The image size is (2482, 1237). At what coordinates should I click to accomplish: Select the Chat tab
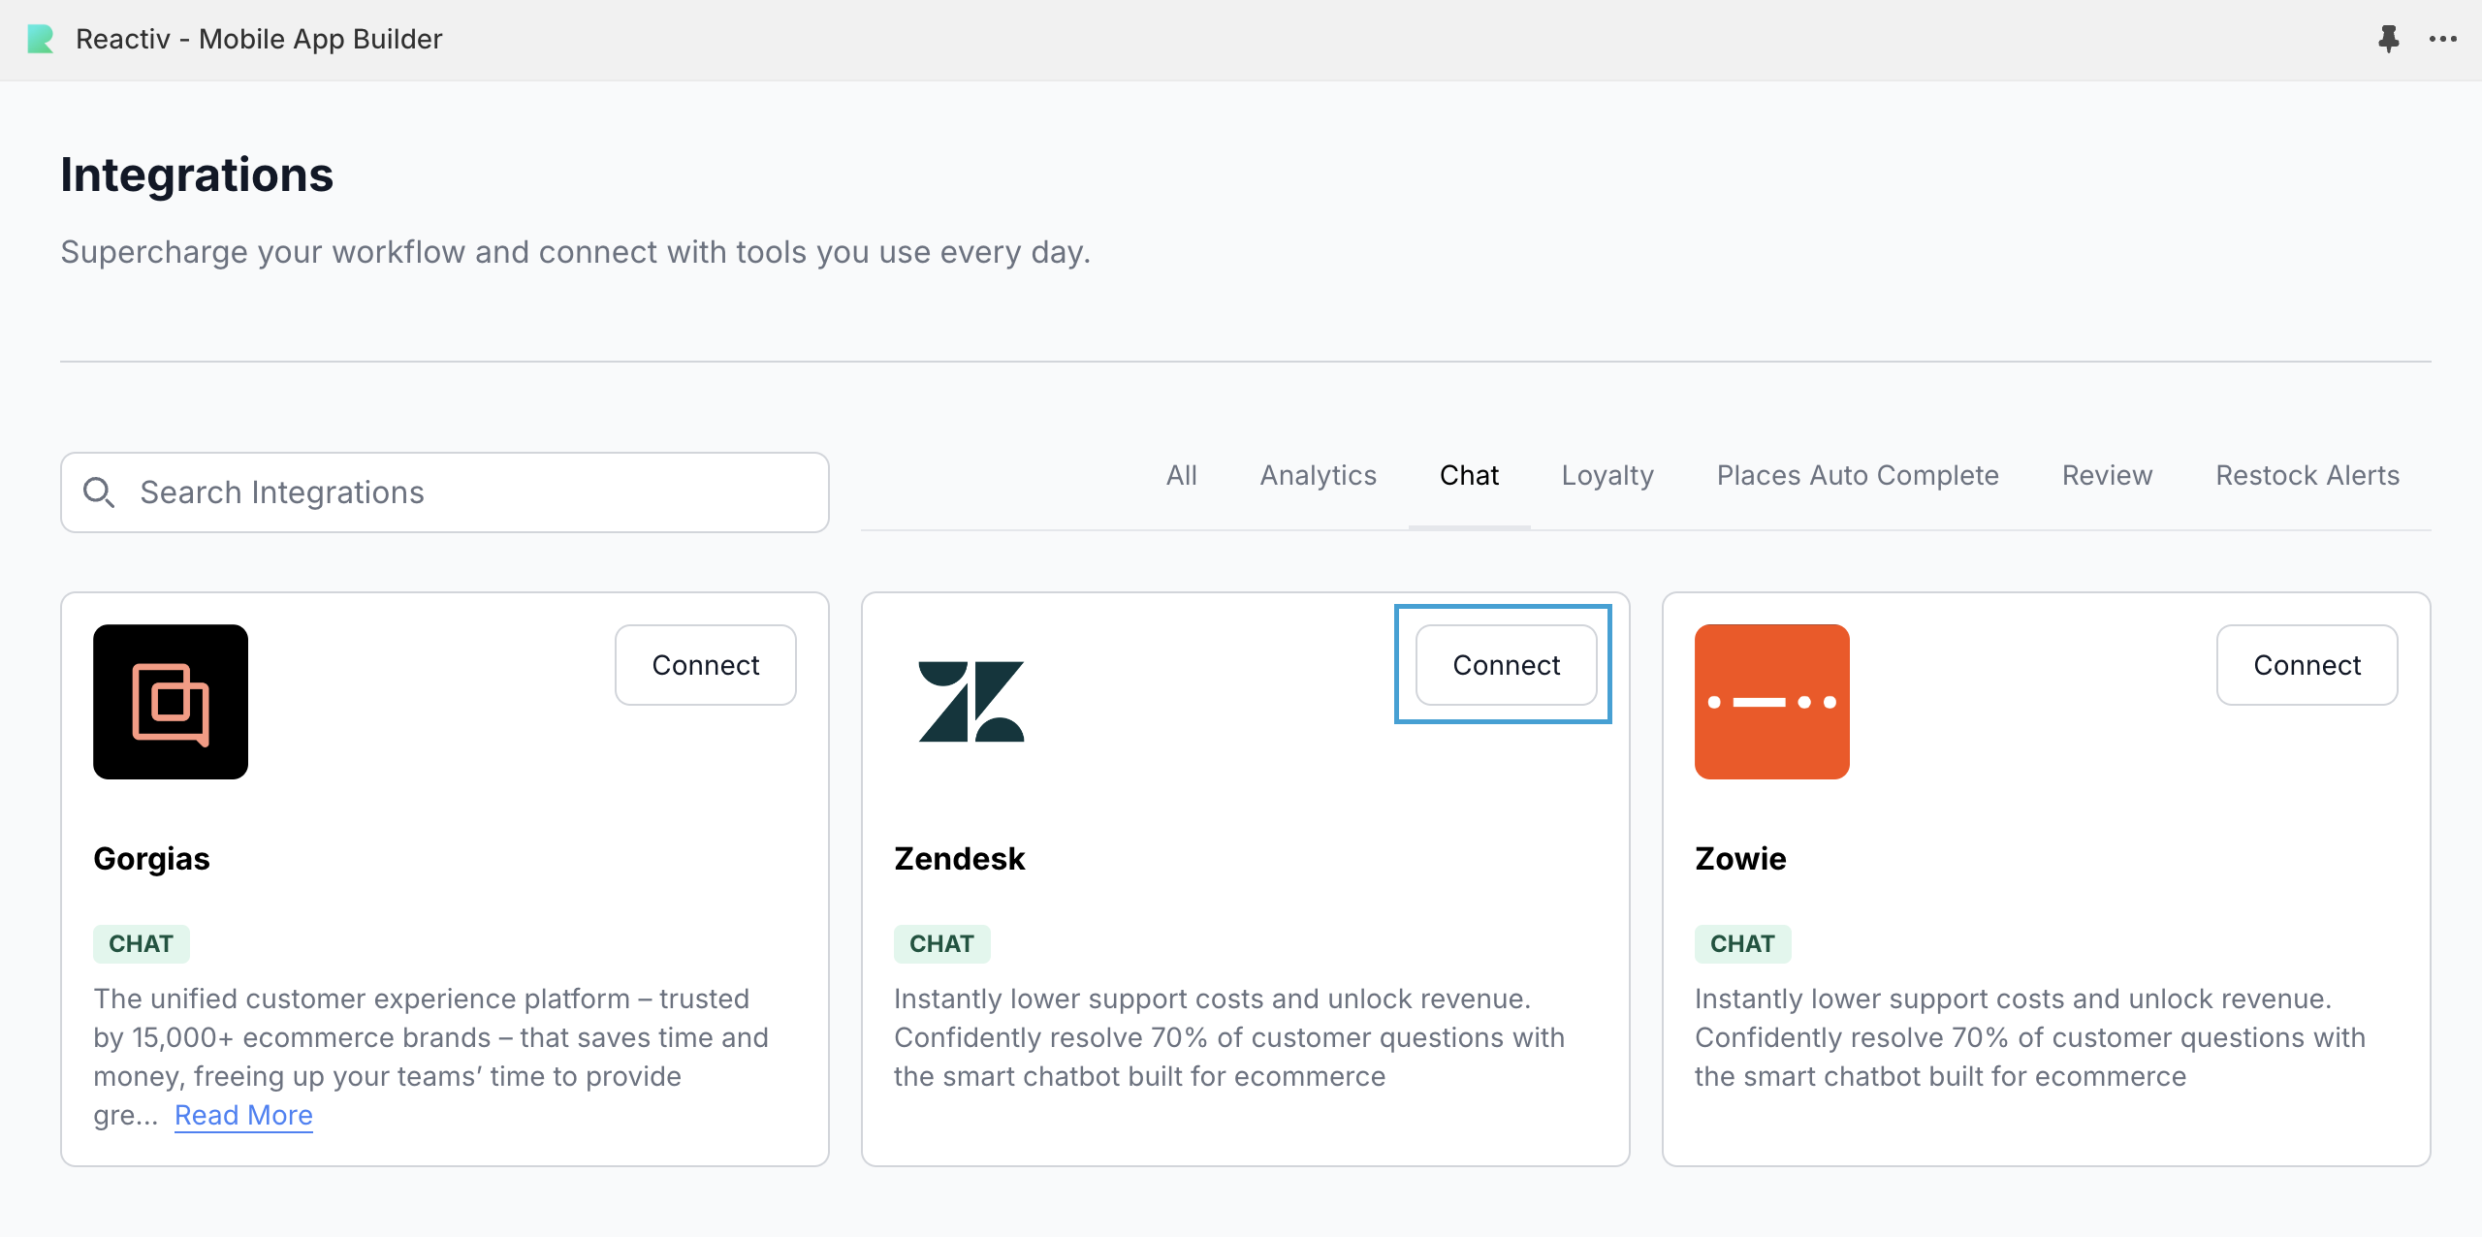tap(1469, 475)
